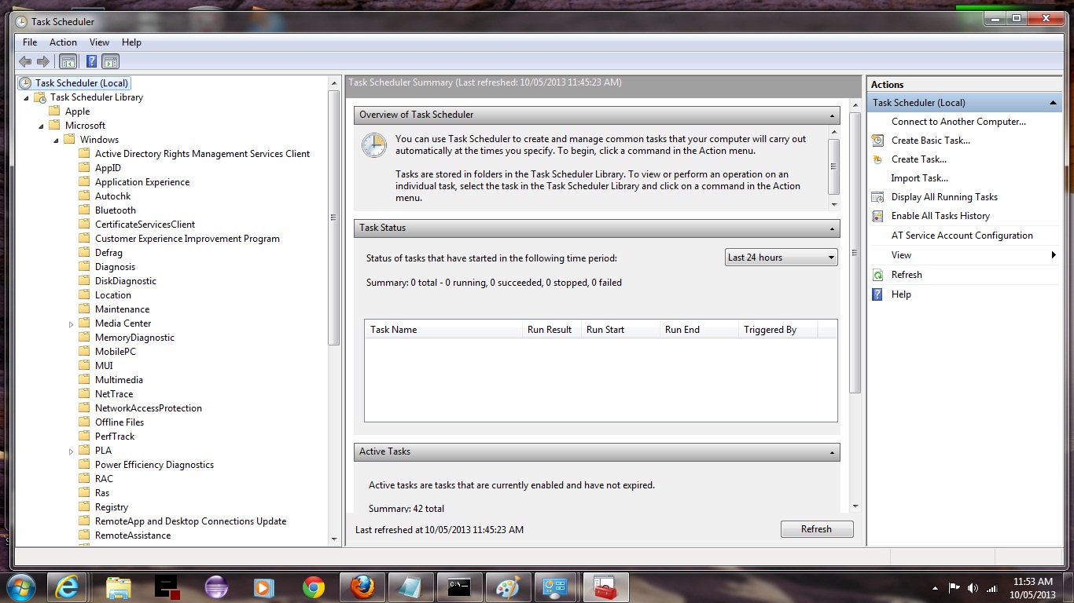This screenshot has height=603, width=1074.
Task: Click the blue Help toolbar icon
Action: [x=92, y=61]
